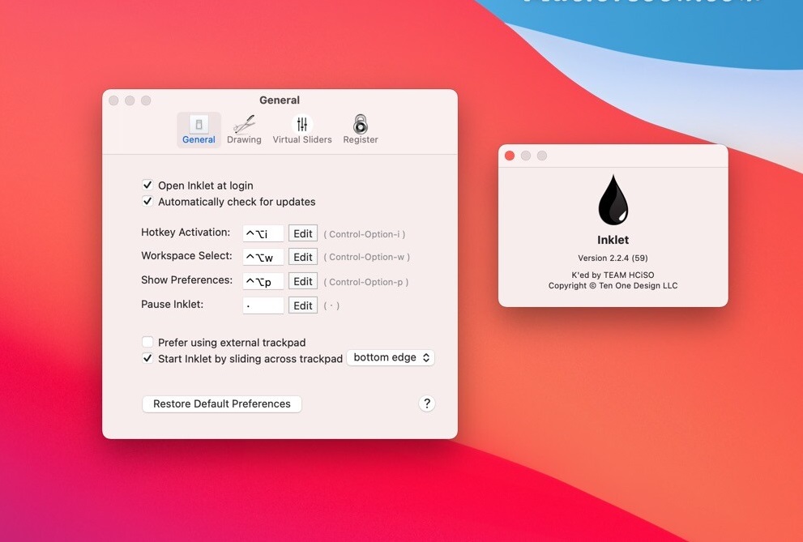This screenshot has width=803, height=542.
Task: Click Edit for Workspace Select shortcut
Action: 303,257
